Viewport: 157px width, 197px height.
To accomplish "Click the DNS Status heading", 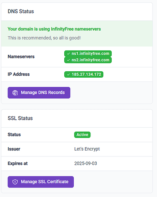I will [x=21, y=11].
